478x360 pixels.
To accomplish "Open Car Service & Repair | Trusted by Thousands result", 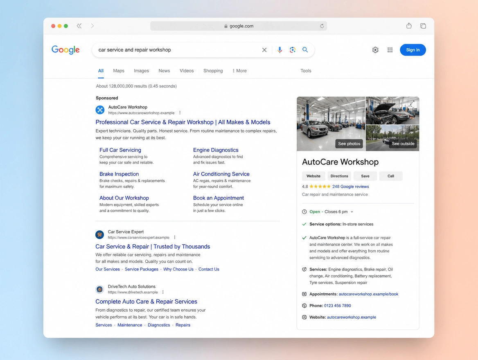I will point(153,247).
